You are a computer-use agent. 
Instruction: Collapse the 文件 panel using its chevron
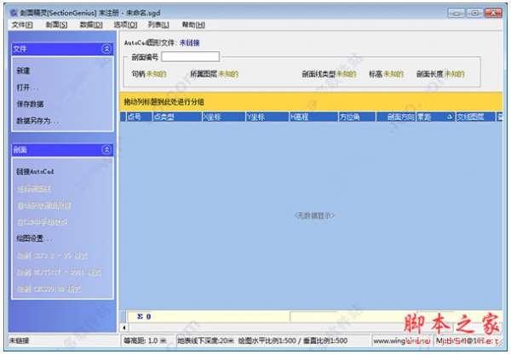pyautogui.click(x=106, y=49)
